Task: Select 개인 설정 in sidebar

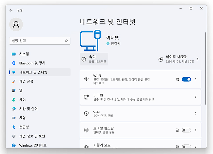Action: point(40,81)
